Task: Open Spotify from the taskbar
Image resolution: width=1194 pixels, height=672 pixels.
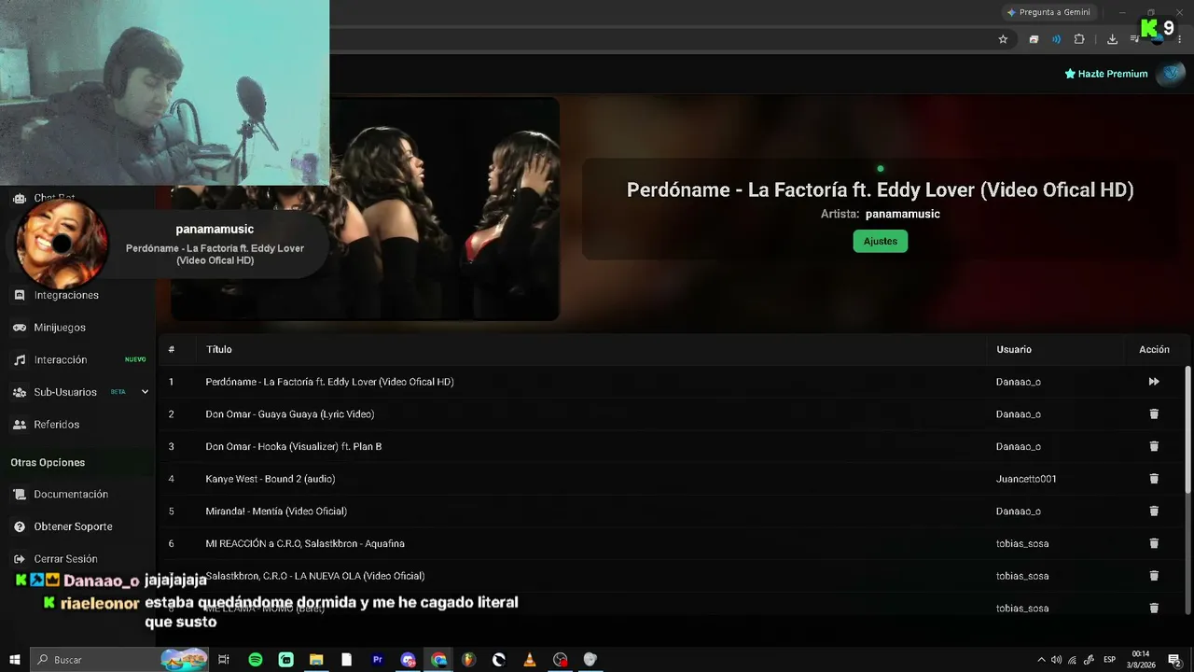Action: click(x=256, y=660)
